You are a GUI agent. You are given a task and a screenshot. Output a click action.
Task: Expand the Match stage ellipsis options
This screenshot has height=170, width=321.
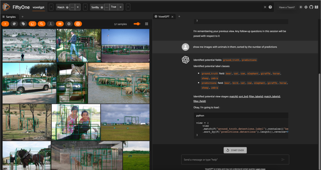click(x=72, y=7)
